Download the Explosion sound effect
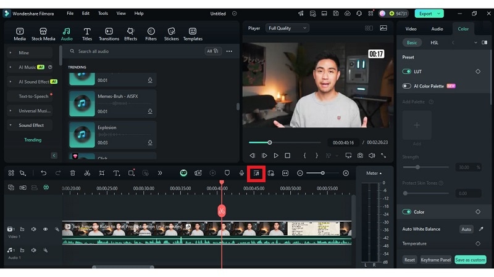Image resolution: width=494 pixels, height=277 pixels. tap(149, 142)
